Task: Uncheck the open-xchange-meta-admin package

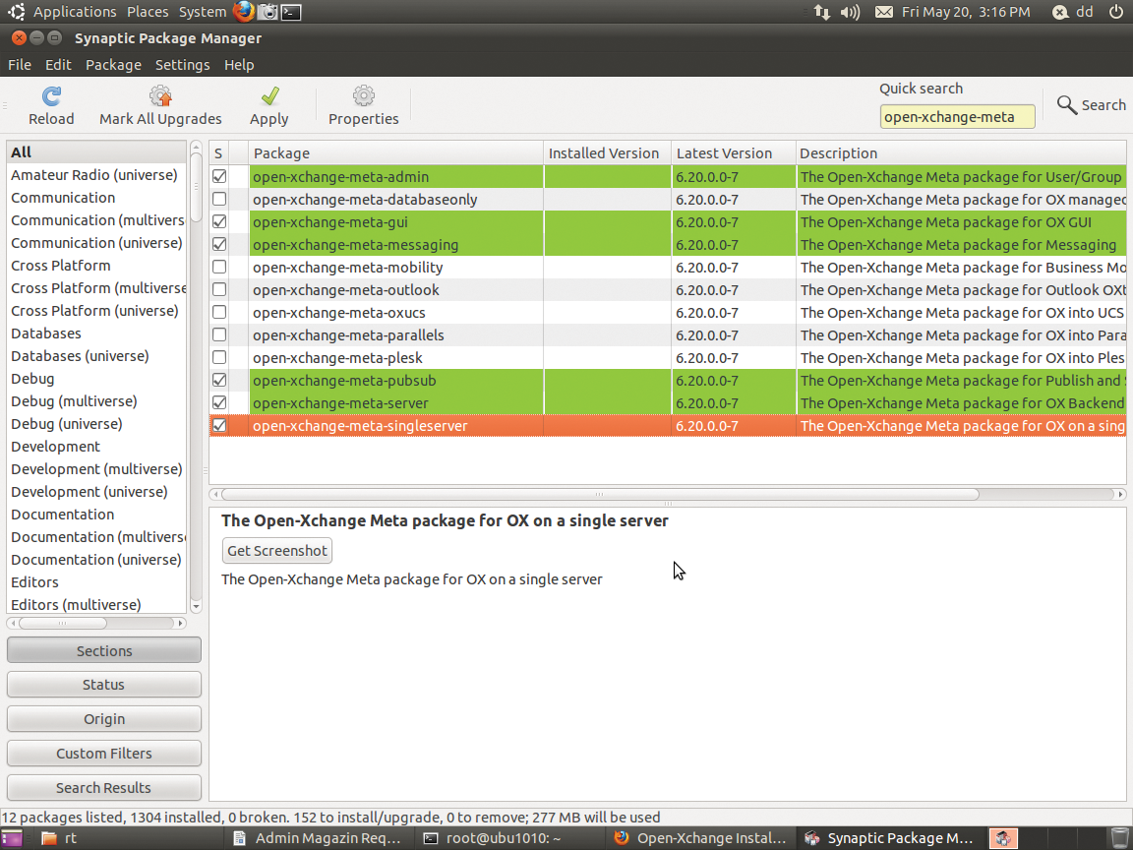Action: (x=219, y=177)
